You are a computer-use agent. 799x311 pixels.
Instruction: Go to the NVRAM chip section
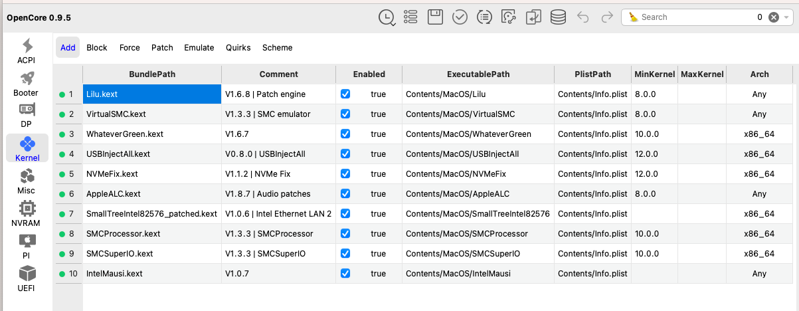click(x=27, y=214)
